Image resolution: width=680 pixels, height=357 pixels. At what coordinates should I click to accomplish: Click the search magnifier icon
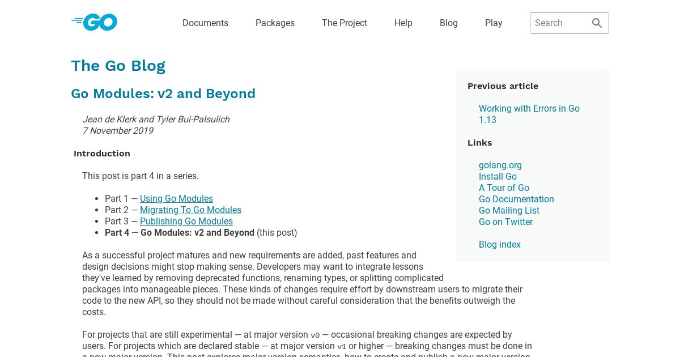coord(597,23)
